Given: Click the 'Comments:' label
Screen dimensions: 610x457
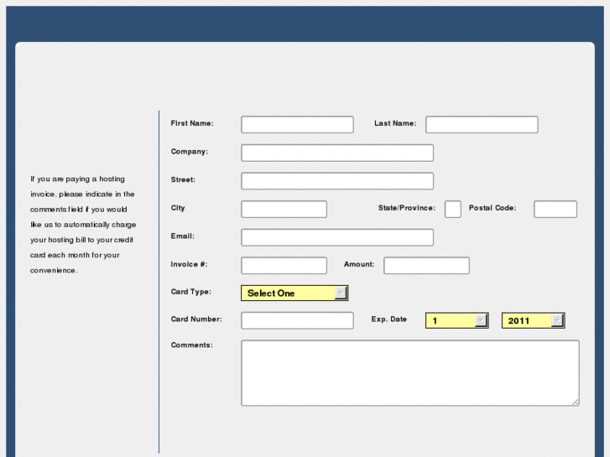Looking at the screenshot, I should coord(192,345).
